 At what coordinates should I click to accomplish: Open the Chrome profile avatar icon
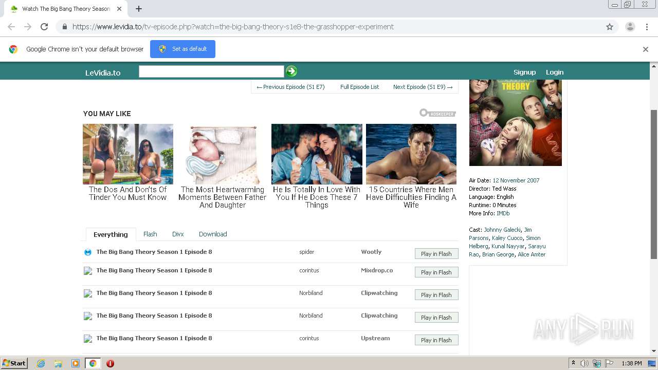(x=630, y=27)
